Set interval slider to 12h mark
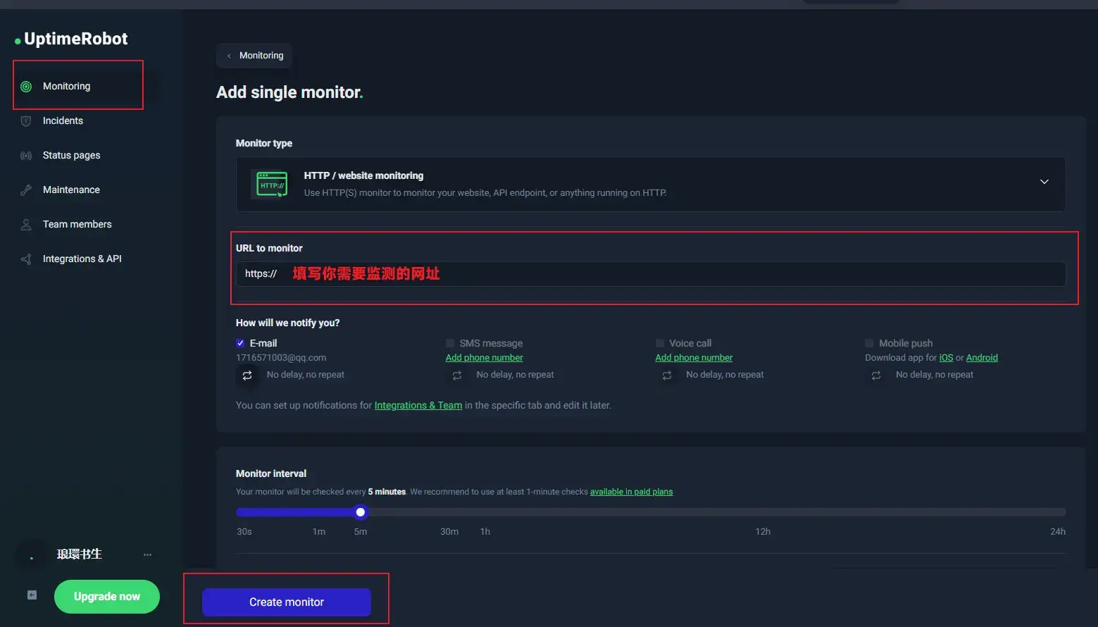The width and height of the screenshot is (1098, 627). click(763, 512)
